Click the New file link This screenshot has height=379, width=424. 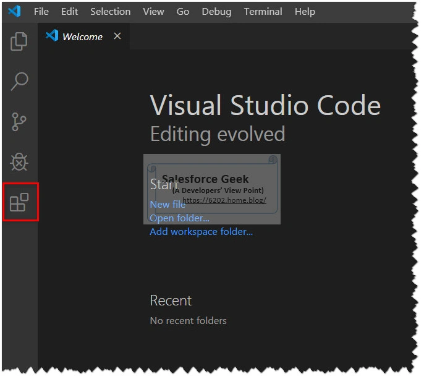point(167,205)
